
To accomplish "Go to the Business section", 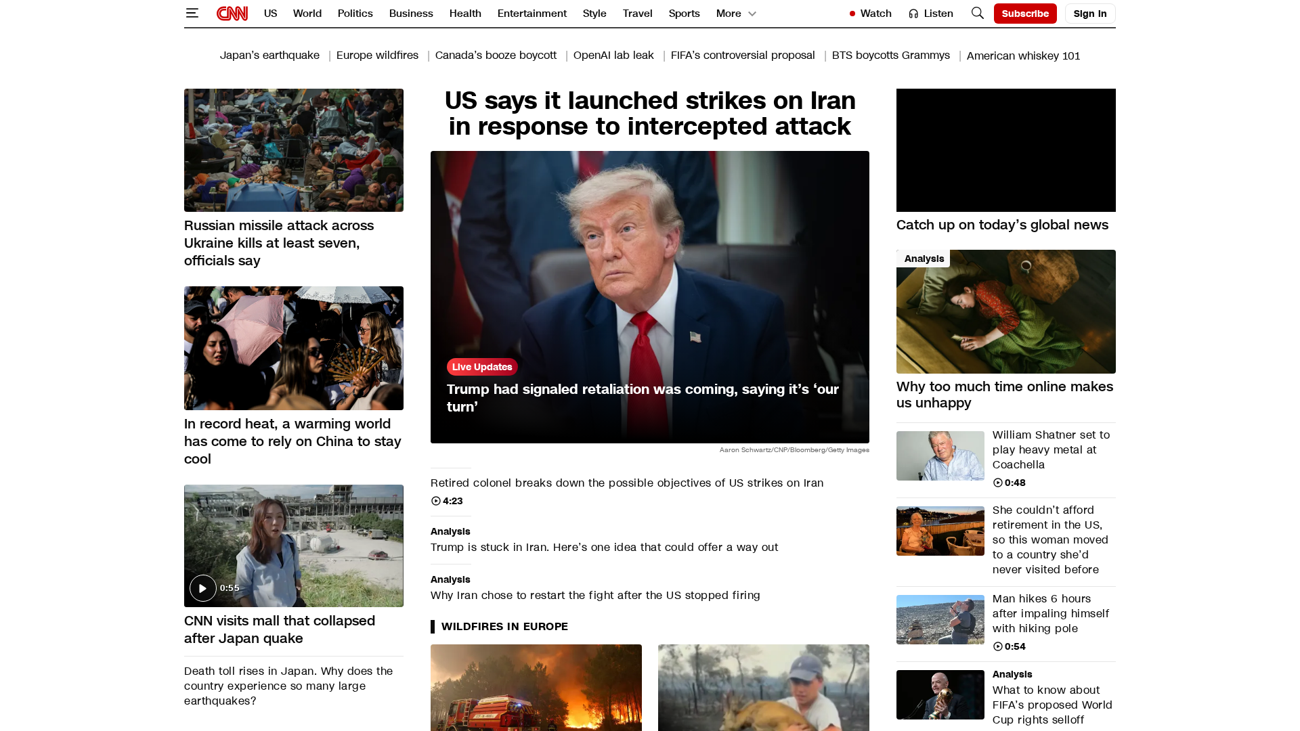I will click(x=411, y=14).
